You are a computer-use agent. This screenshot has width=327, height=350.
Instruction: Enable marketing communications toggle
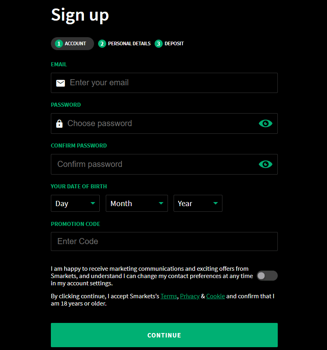click(x=267, y=276)
